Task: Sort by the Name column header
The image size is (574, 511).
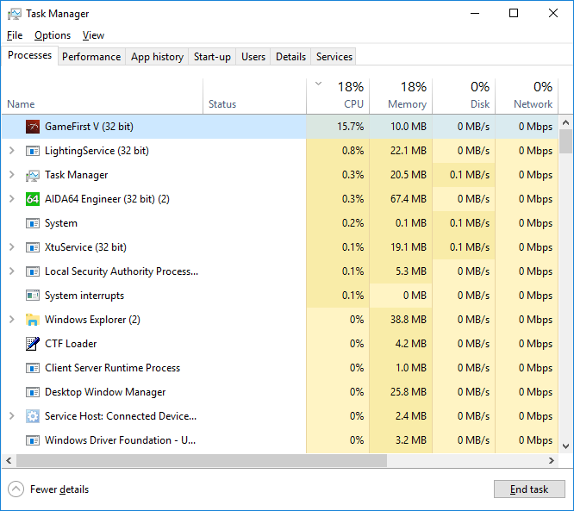Action: point(103,97)
